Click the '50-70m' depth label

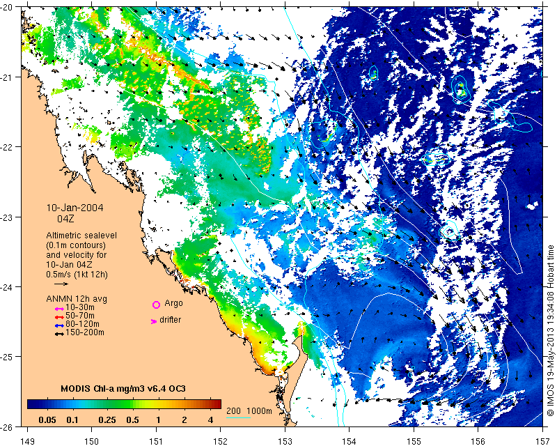[80, 316]
